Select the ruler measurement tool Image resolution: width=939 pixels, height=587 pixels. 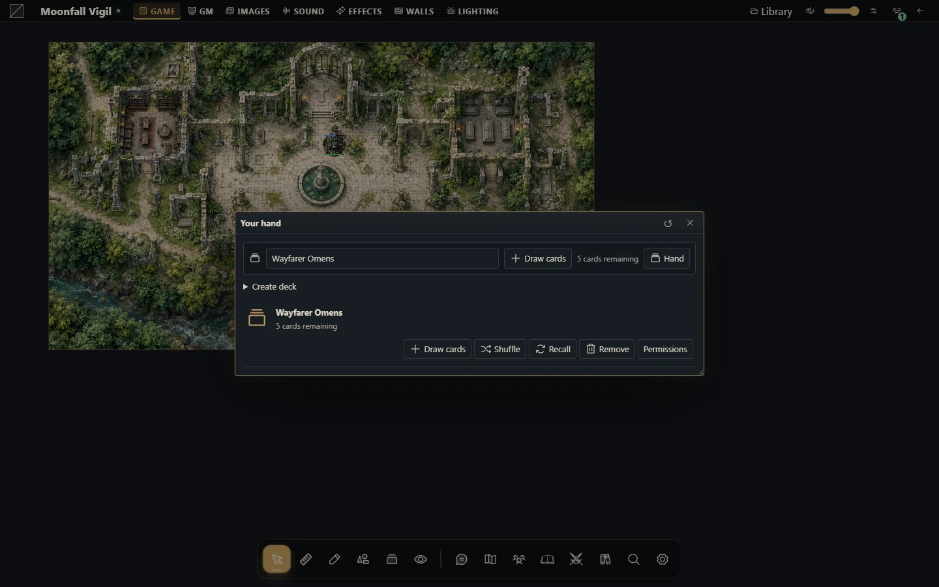tap(306, 560)
